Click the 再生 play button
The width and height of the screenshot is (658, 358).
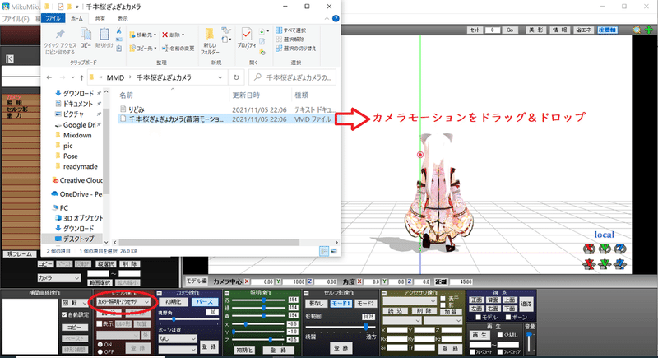pyautogui.click(x=480, y=335)
